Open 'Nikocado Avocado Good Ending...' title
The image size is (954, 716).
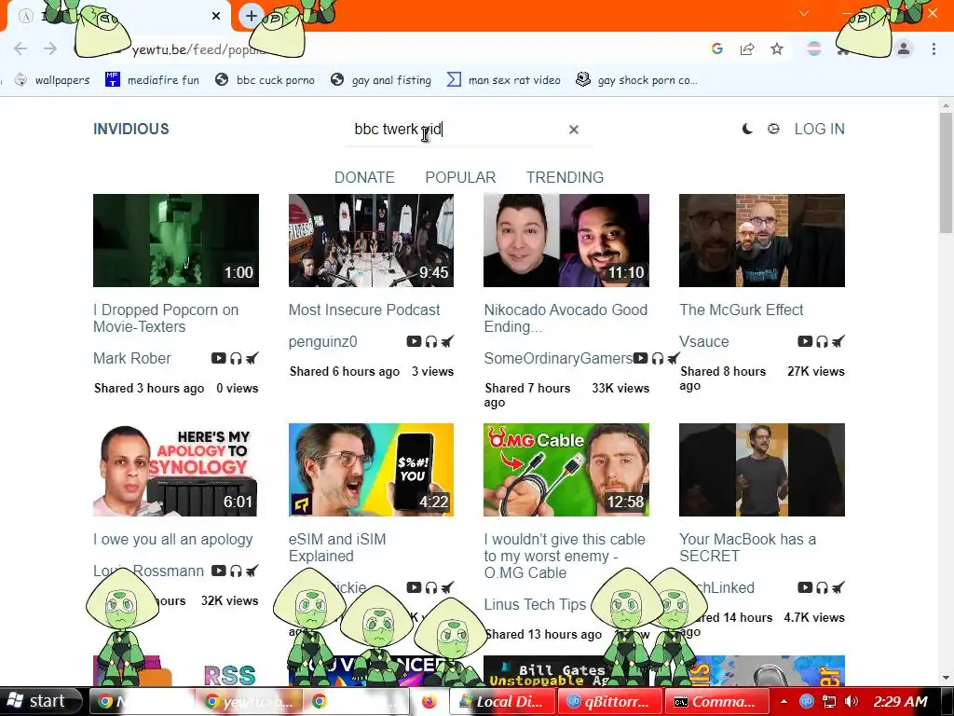pyautogui.click(x=566, y=318)
